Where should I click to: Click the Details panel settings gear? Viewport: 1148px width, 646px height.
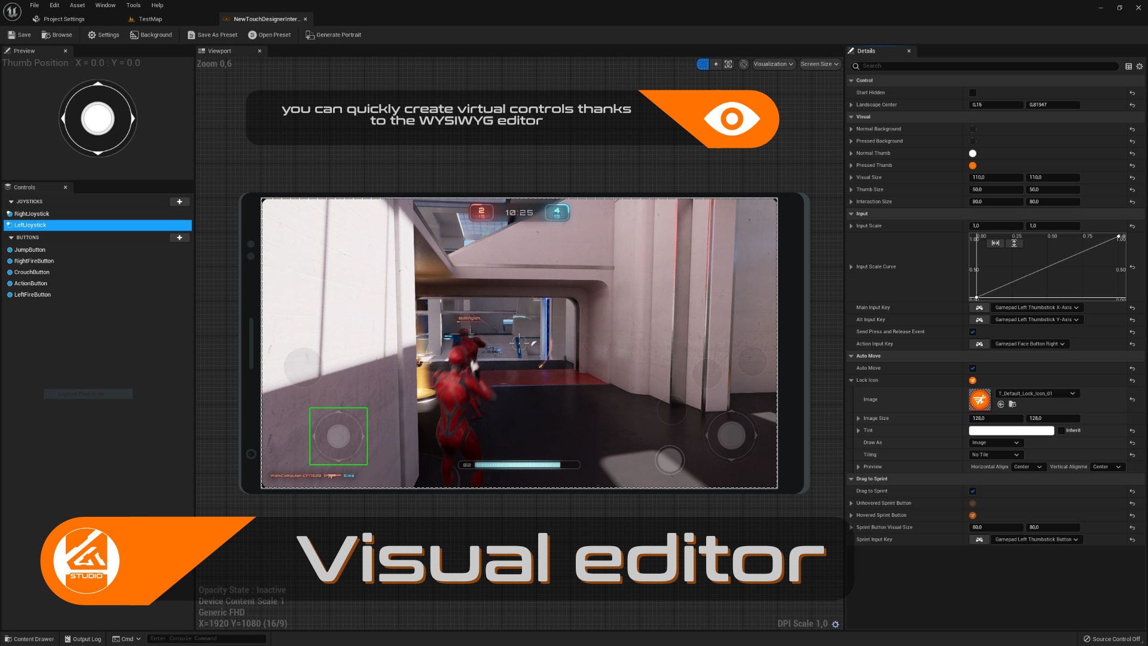[x=1139, y=66]
